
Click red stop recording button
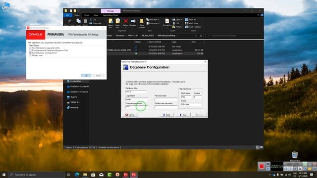(262, 166)
